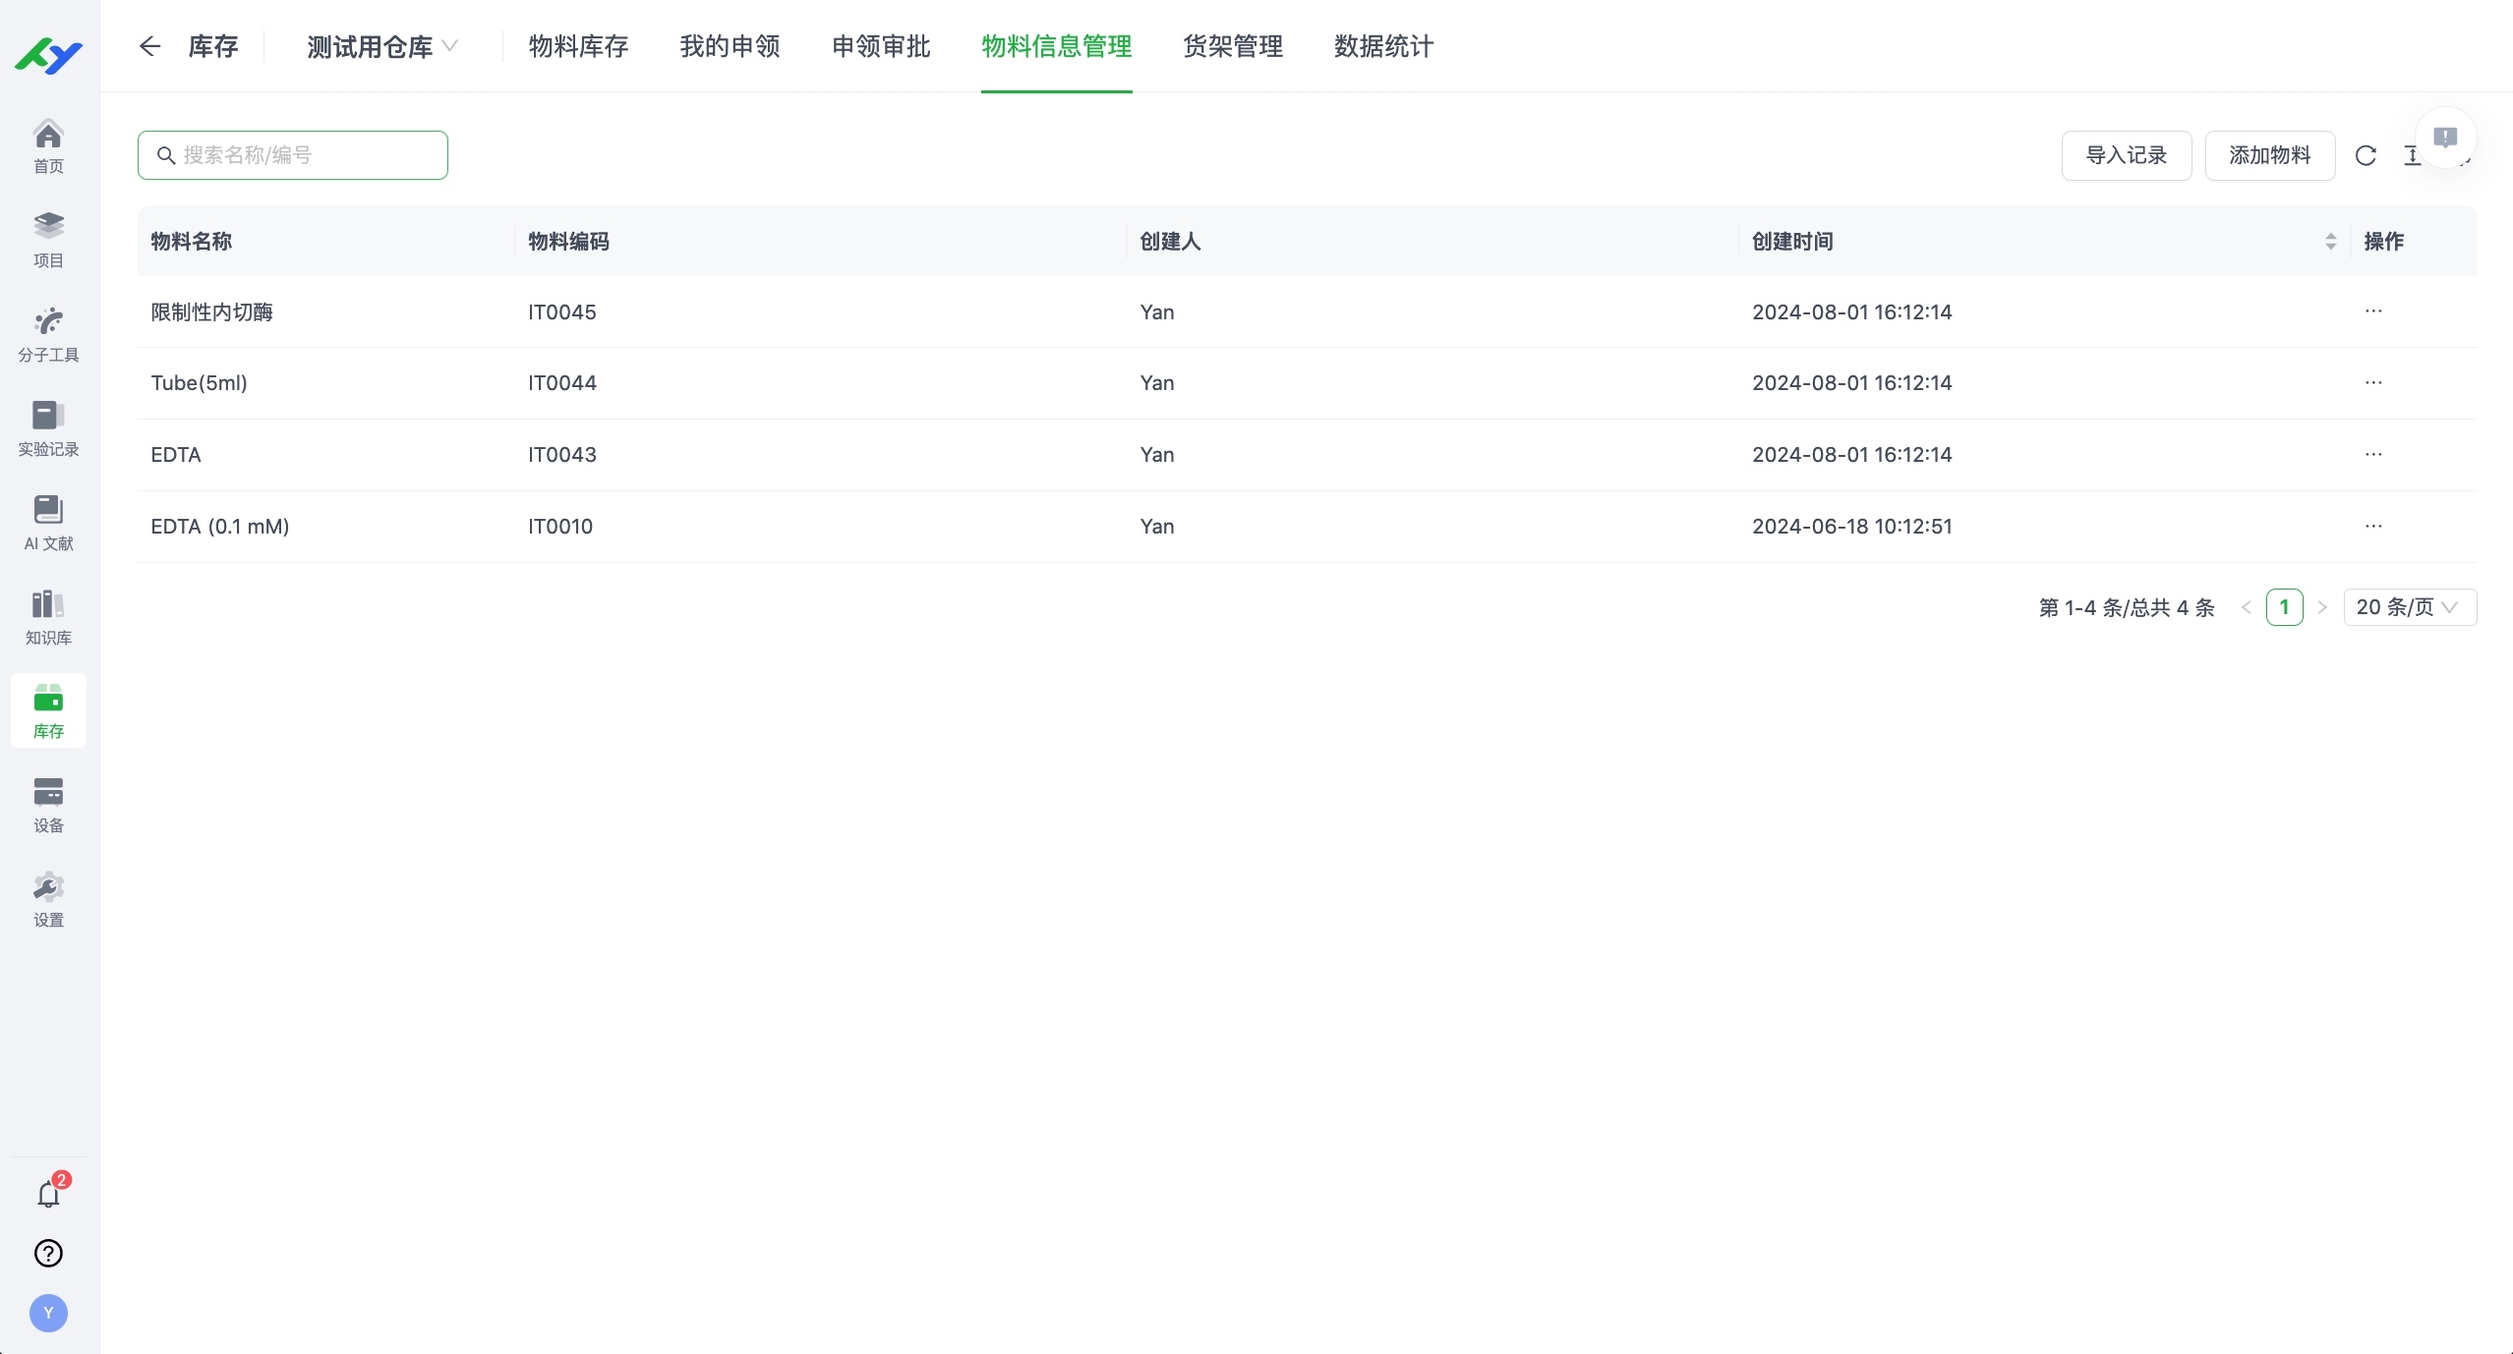This screenshot has width=2513, height=1354.
Task: Open the 分子工具 molecular tools icon
Action: 48,331
